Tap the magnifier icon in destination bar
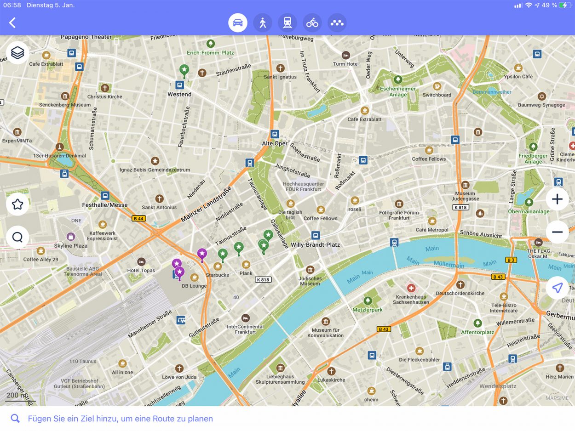The image size is (575, 431). (x=15, y=419)
